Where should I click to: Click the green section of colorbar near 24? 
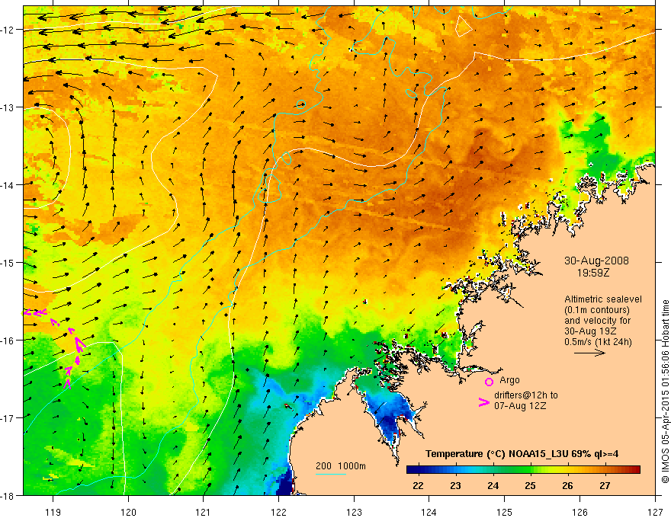tap(493, 470)
